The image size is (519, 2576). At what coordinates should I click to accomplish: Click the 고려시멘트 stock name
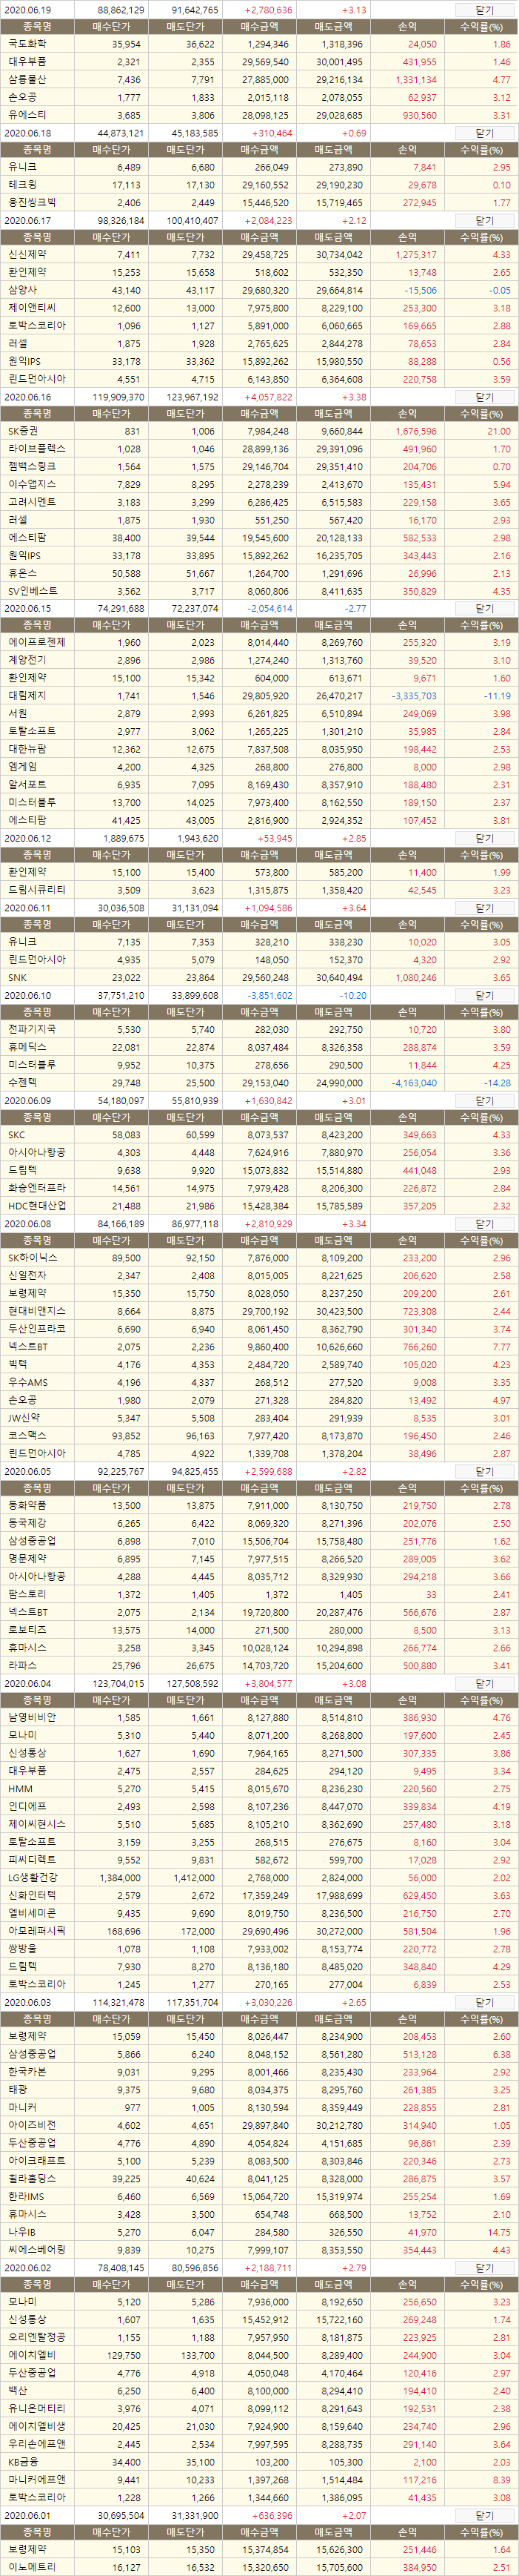pyautogui.click(x=32, y=502)
